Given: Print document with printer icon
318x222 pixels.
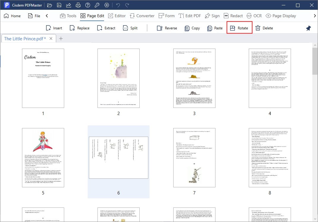Looking at the screenshot, I should (78, 5).
